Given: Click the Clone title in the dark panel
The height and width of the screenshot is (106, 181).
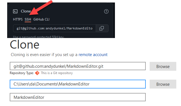Looking at the screenshot, I should click(26, 11).
